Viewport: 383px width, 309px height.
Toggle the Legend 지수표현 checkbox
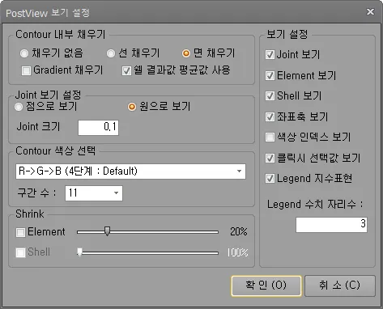click(x=270, y=178)
